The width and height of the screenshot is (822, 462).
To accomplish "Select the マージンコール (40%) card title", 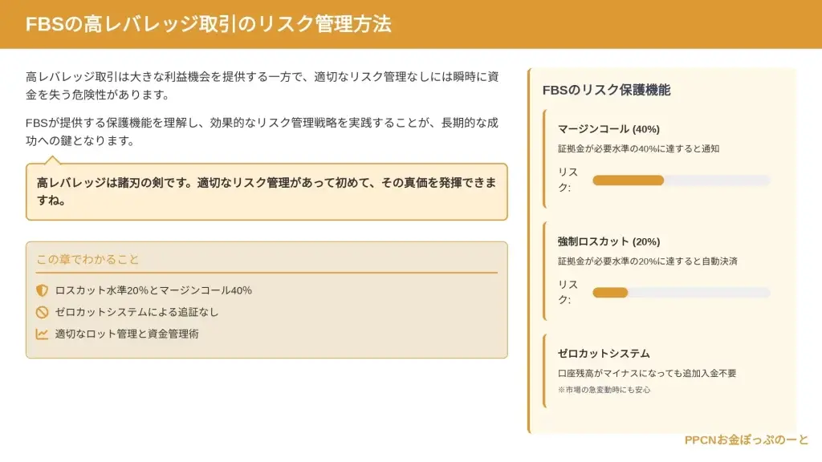I will pos(608,129).
